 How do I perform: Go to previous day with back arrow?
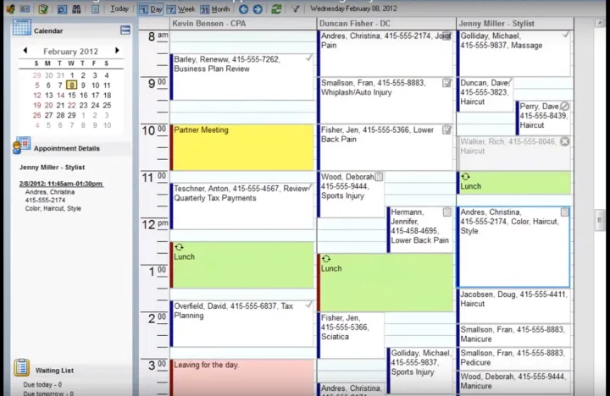[x=244, y=9]
